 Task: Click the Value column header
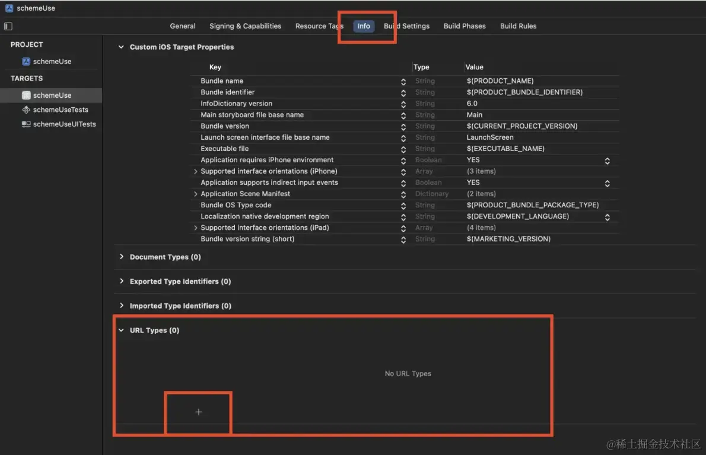pyautogui.click(x=474, y=67)
